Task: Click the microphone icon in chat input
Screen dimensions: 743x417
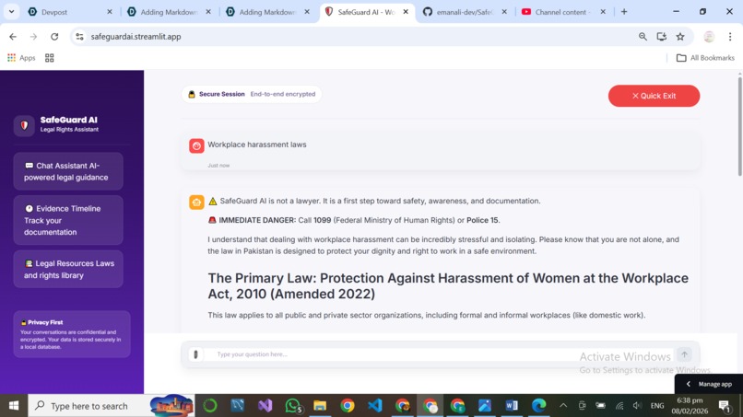Action: click(195, 354)
